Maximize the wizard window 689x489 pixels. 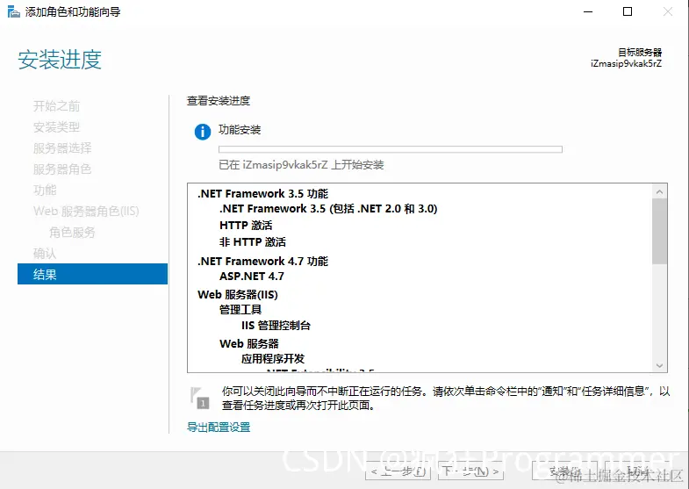click(628, 12)
